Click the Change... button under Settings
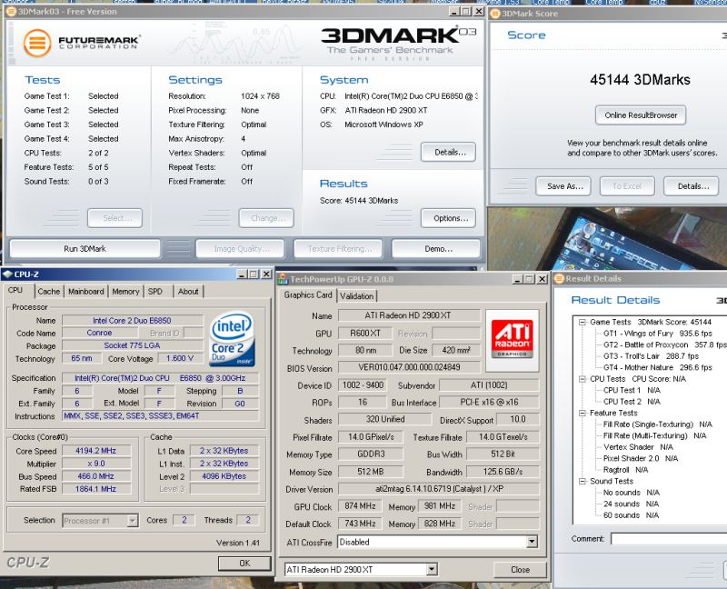This screenshot has width=727, height=589. coord(266,218)
